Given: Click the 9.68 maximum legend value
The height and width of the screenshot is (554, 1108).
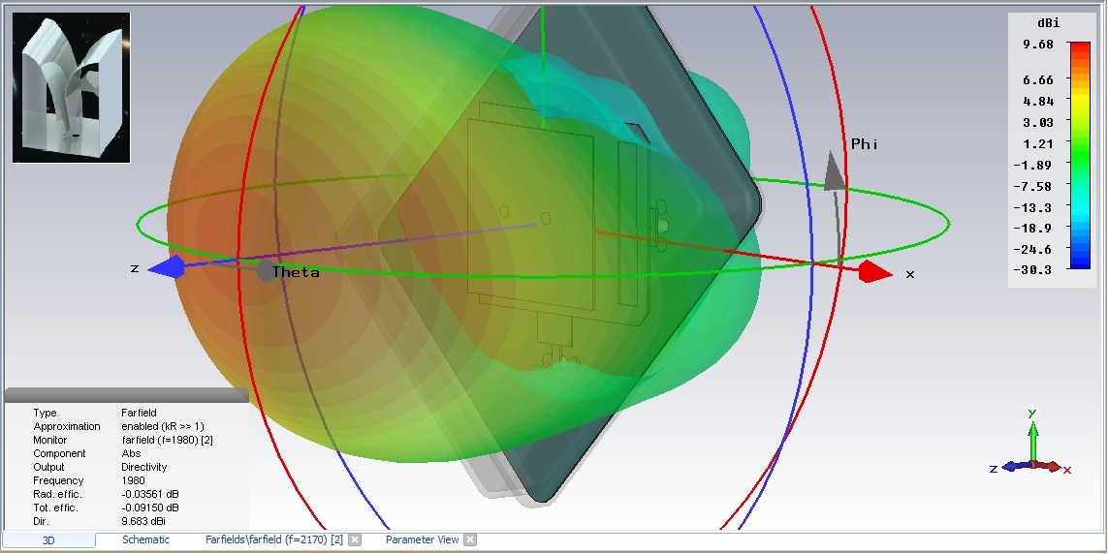Looking at the screenshot, I should click(1036, 45).
